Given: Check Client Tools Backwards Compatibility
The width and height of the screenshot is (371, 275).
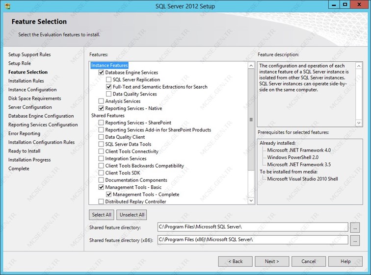Looking at the screenshot, I should [101, 166].
